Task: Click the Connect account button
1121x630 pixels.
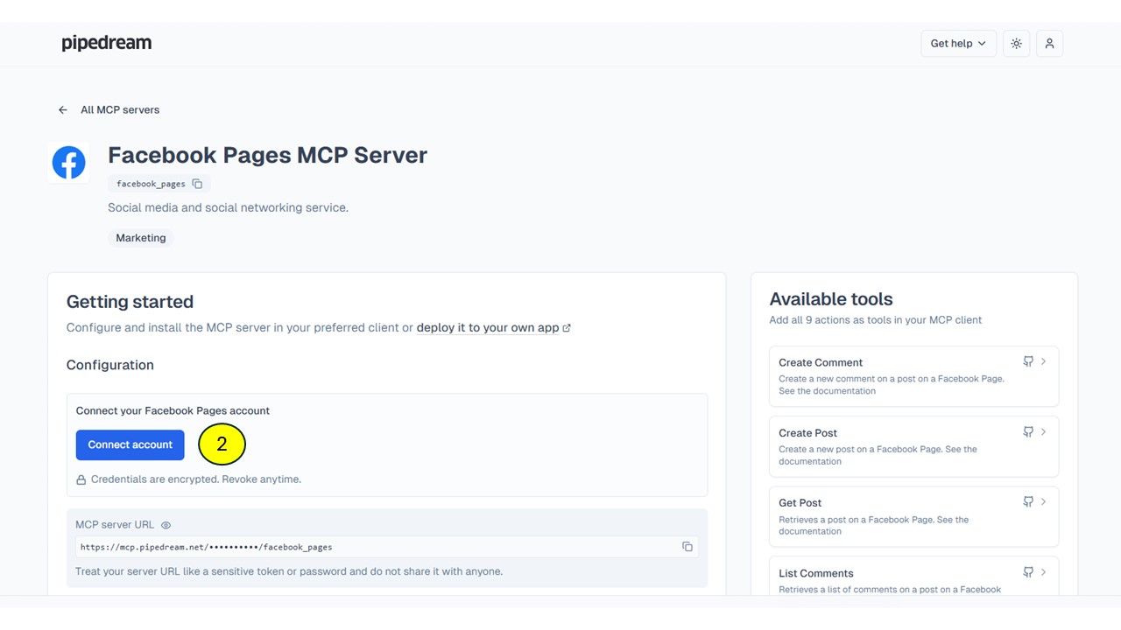Action: click(x=130, y=444)
